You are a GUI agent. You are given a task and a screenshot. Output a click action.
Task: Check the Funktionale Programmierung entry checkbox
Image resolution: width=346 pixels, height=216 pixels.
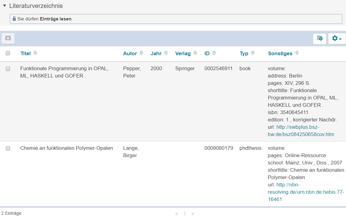(8, 69)
